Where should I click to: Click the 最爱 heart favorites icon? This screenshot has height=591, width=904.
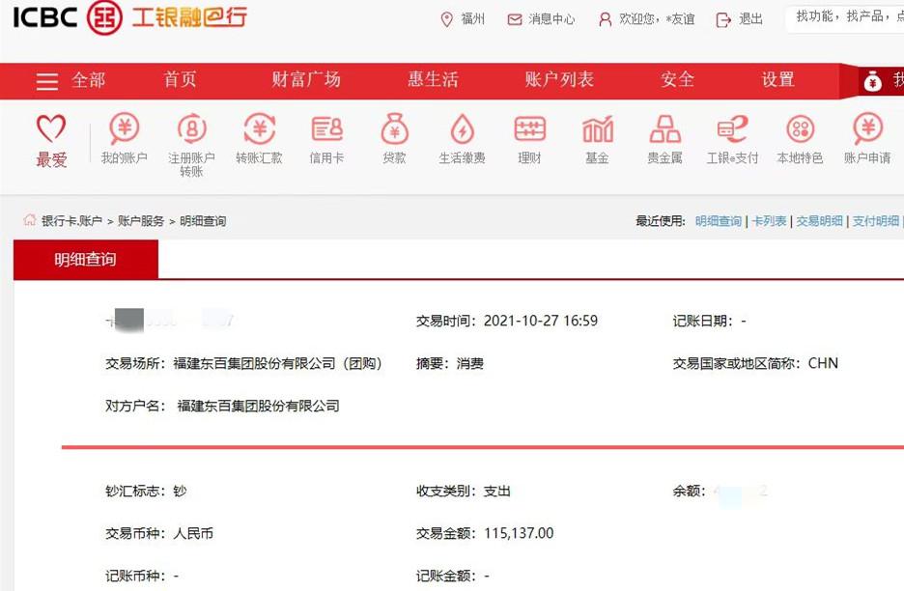[51, 128]
